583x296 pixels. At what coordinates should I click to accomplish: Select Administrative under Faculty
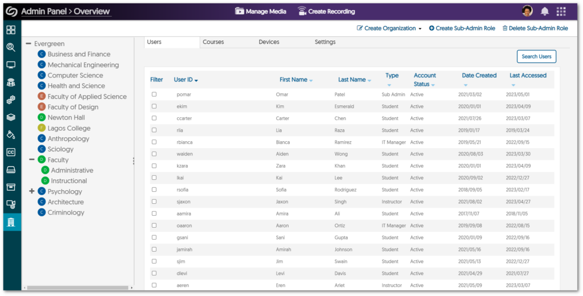pos(72,170)
